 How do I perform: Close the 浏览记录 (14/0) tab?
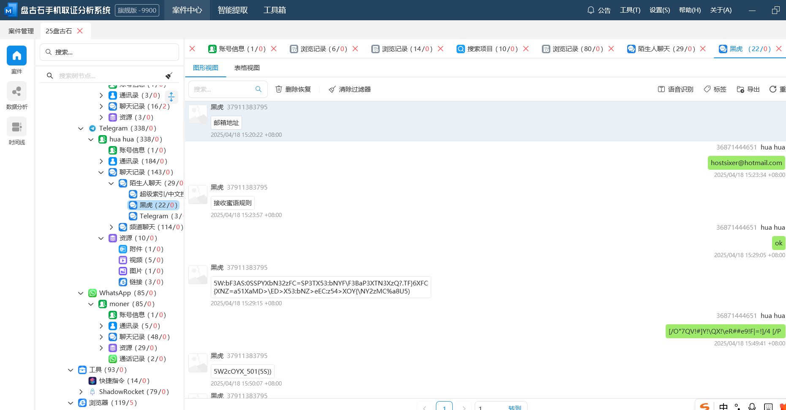441,49
